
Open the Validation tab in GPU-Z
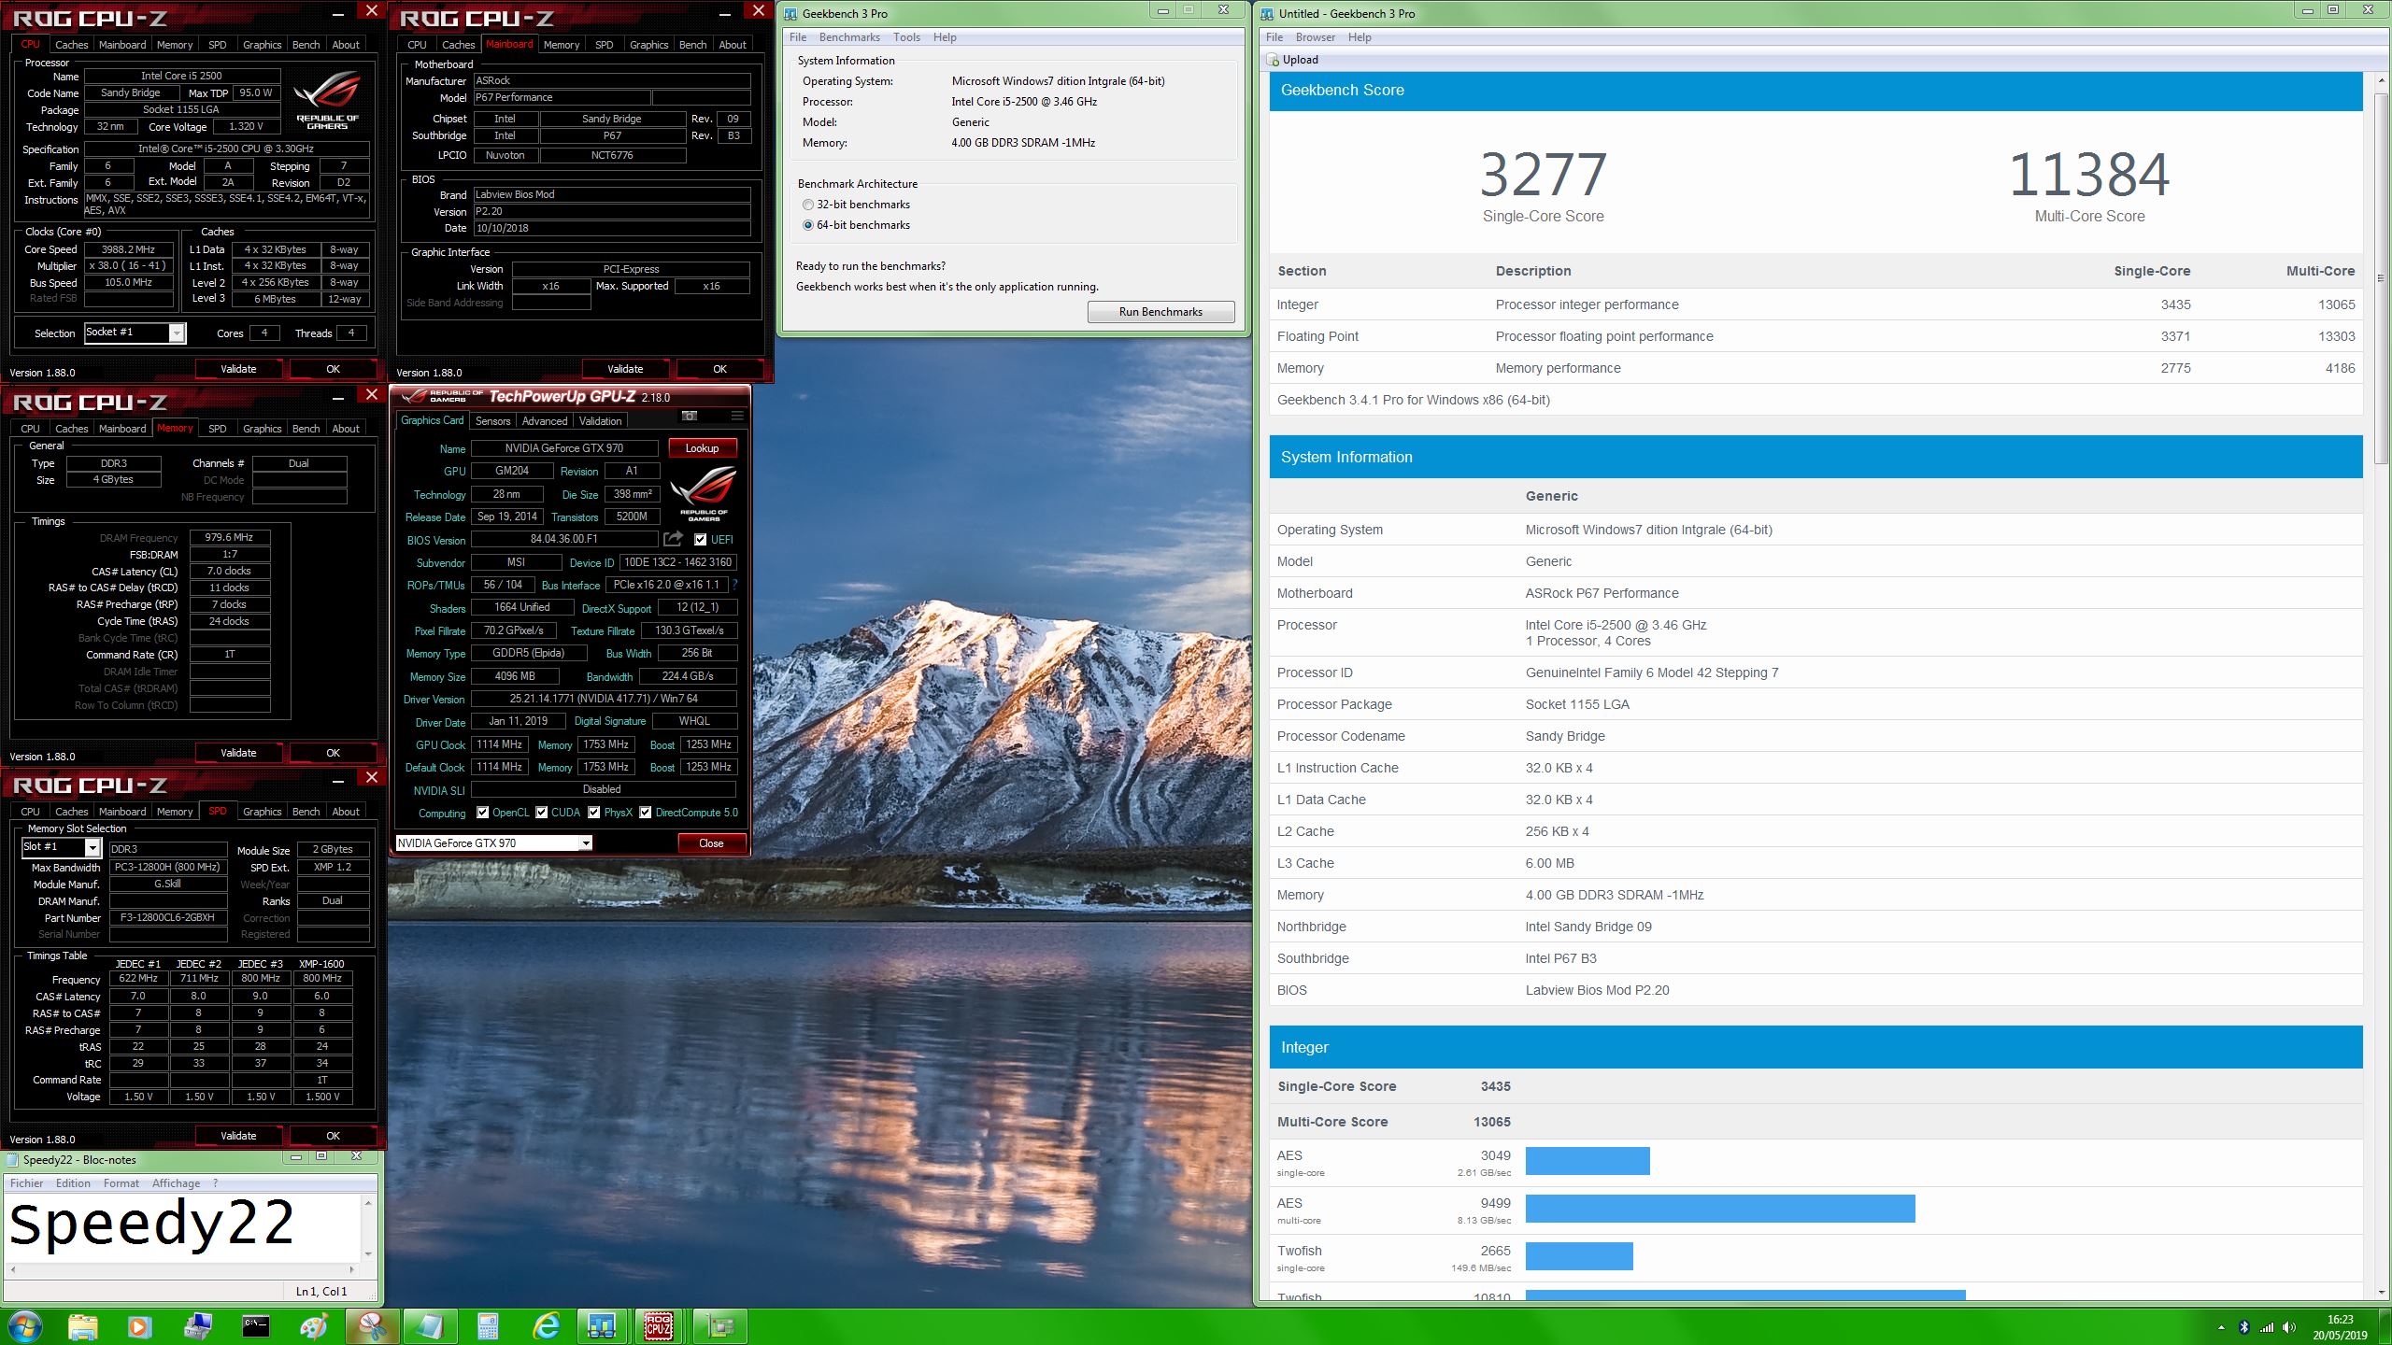[600, 421]
